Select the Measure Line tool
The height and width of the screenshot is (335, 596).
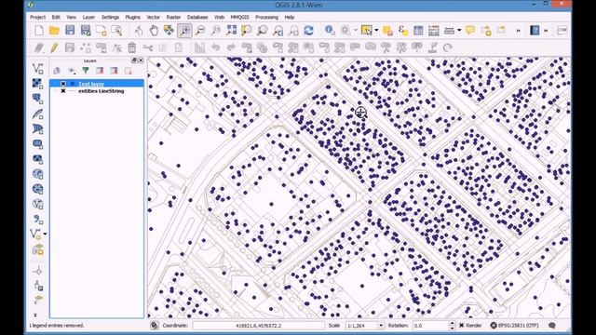click(x=449, y=31)
